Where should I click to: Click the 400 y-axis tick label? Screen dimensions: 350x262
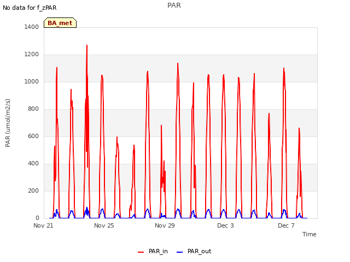pyautogui.click(x=33, y=163)
